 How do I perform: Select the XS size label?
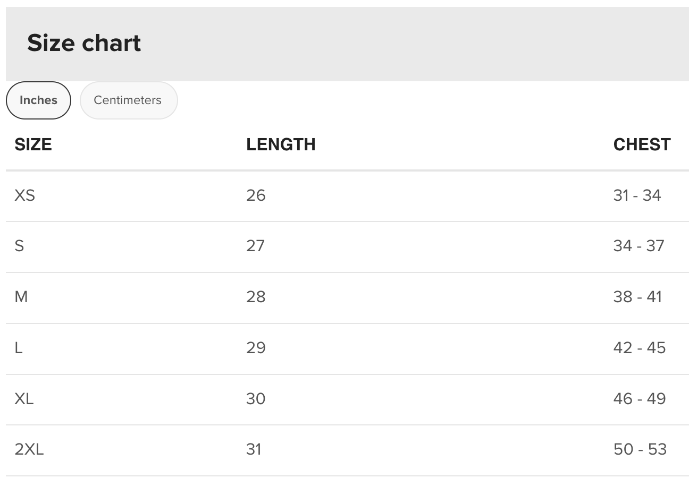coord(24,195)
